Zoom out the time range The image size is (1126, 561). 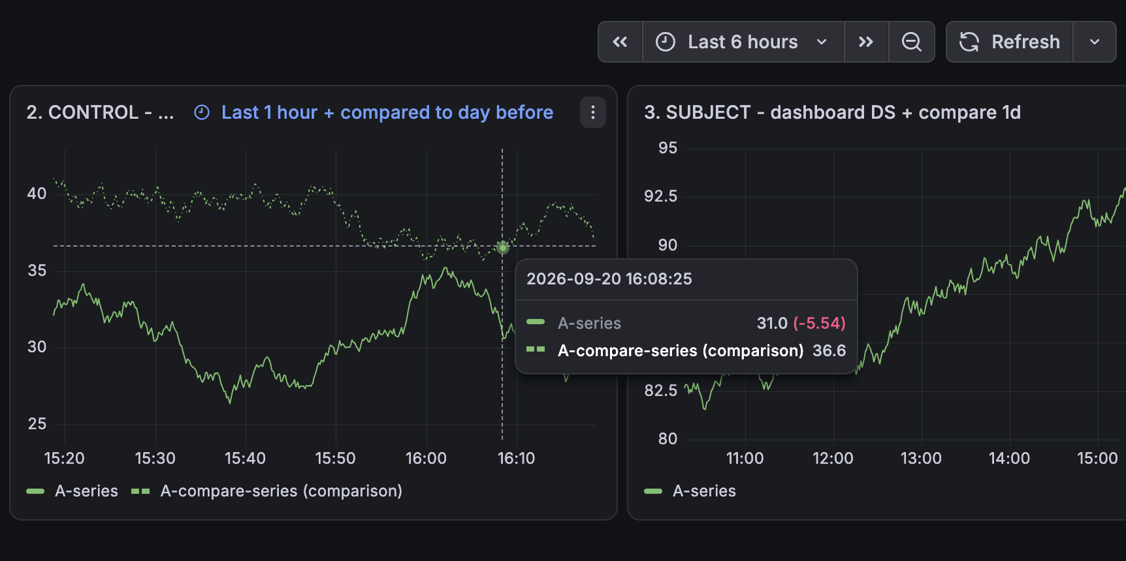(912, 42)
